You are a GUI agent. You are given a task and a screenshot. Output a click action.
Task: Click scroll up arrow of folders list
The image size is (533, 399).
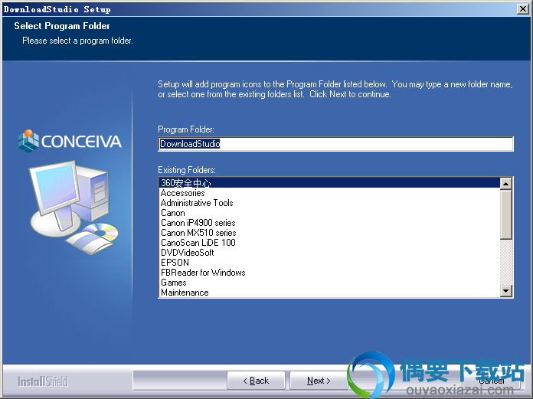tap(506, 184)
